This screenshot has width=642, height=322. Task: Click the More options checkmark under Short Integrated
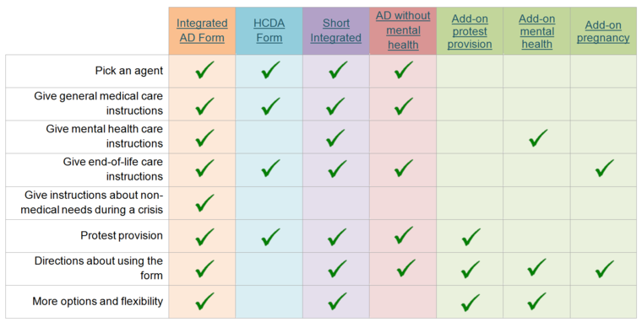point(337,302)
